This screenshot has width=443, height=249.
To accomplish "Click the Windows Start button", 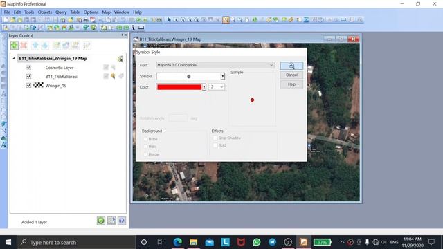I will pos(8,242).
